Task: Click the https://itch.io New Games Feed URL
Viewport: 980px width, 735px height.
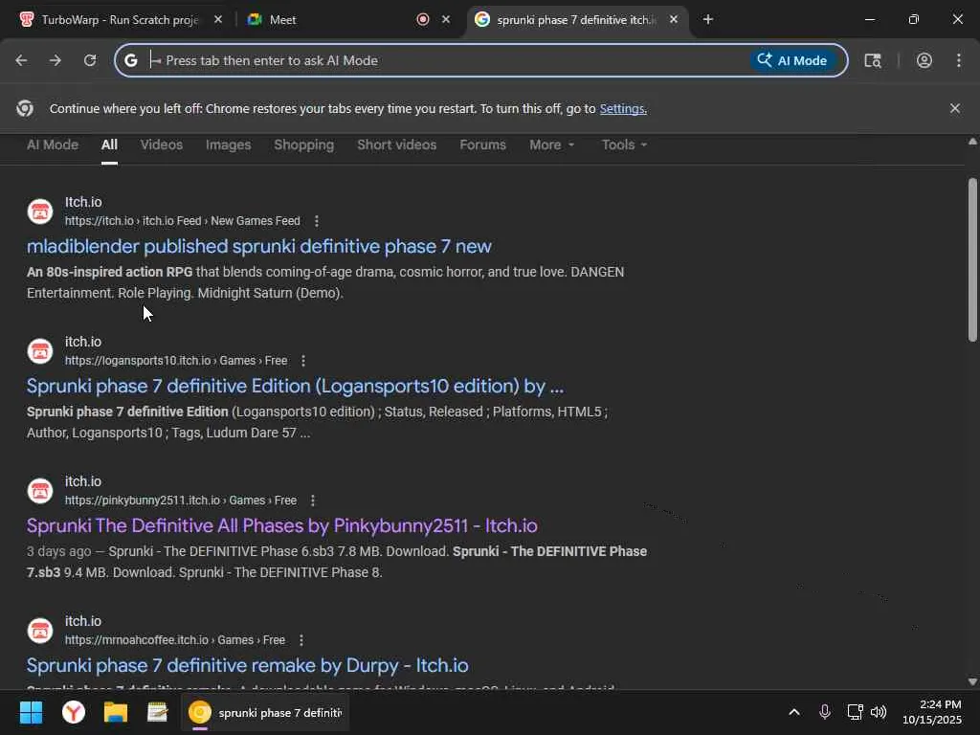Action: [x=183, y=221]
